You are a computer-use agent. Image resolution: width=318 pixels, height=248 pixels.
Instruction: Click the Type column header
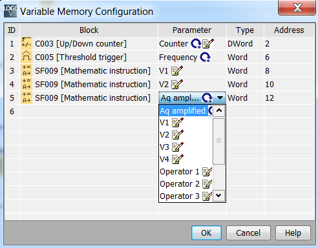coord(245,30)
